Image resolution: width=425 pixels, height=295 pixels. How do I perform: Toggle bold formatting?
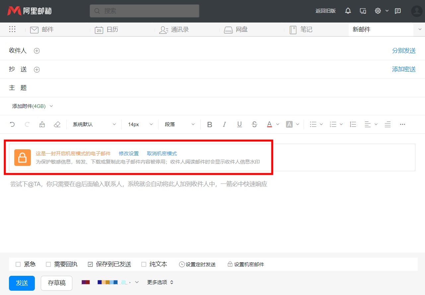coord(210,124)
